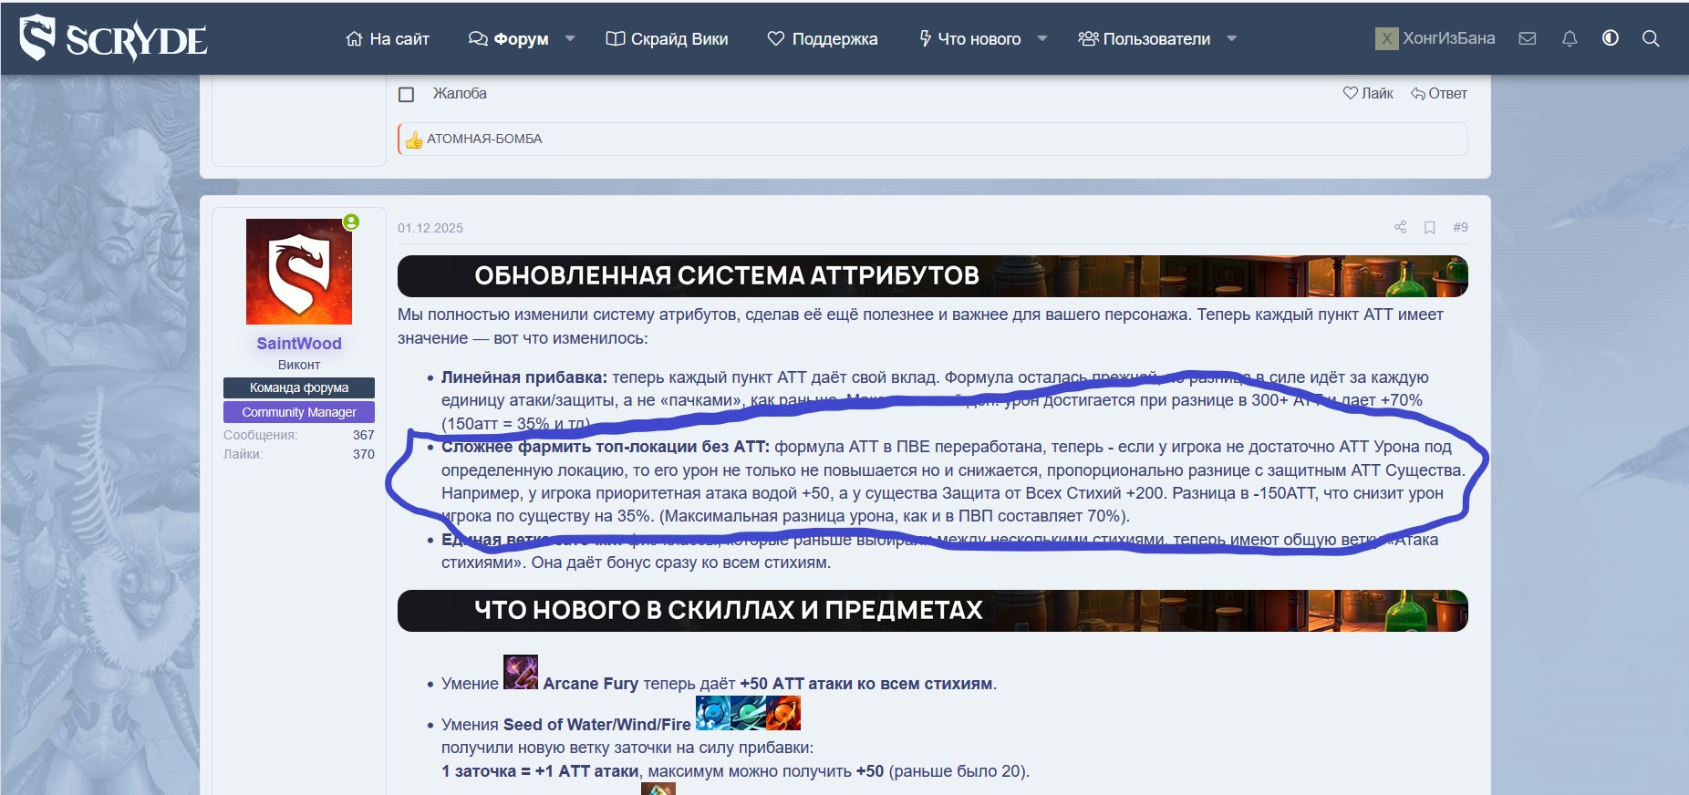1689x795 pixels.
Task: Click the Arcane Fury skill icon
Action: coord(521,672)
